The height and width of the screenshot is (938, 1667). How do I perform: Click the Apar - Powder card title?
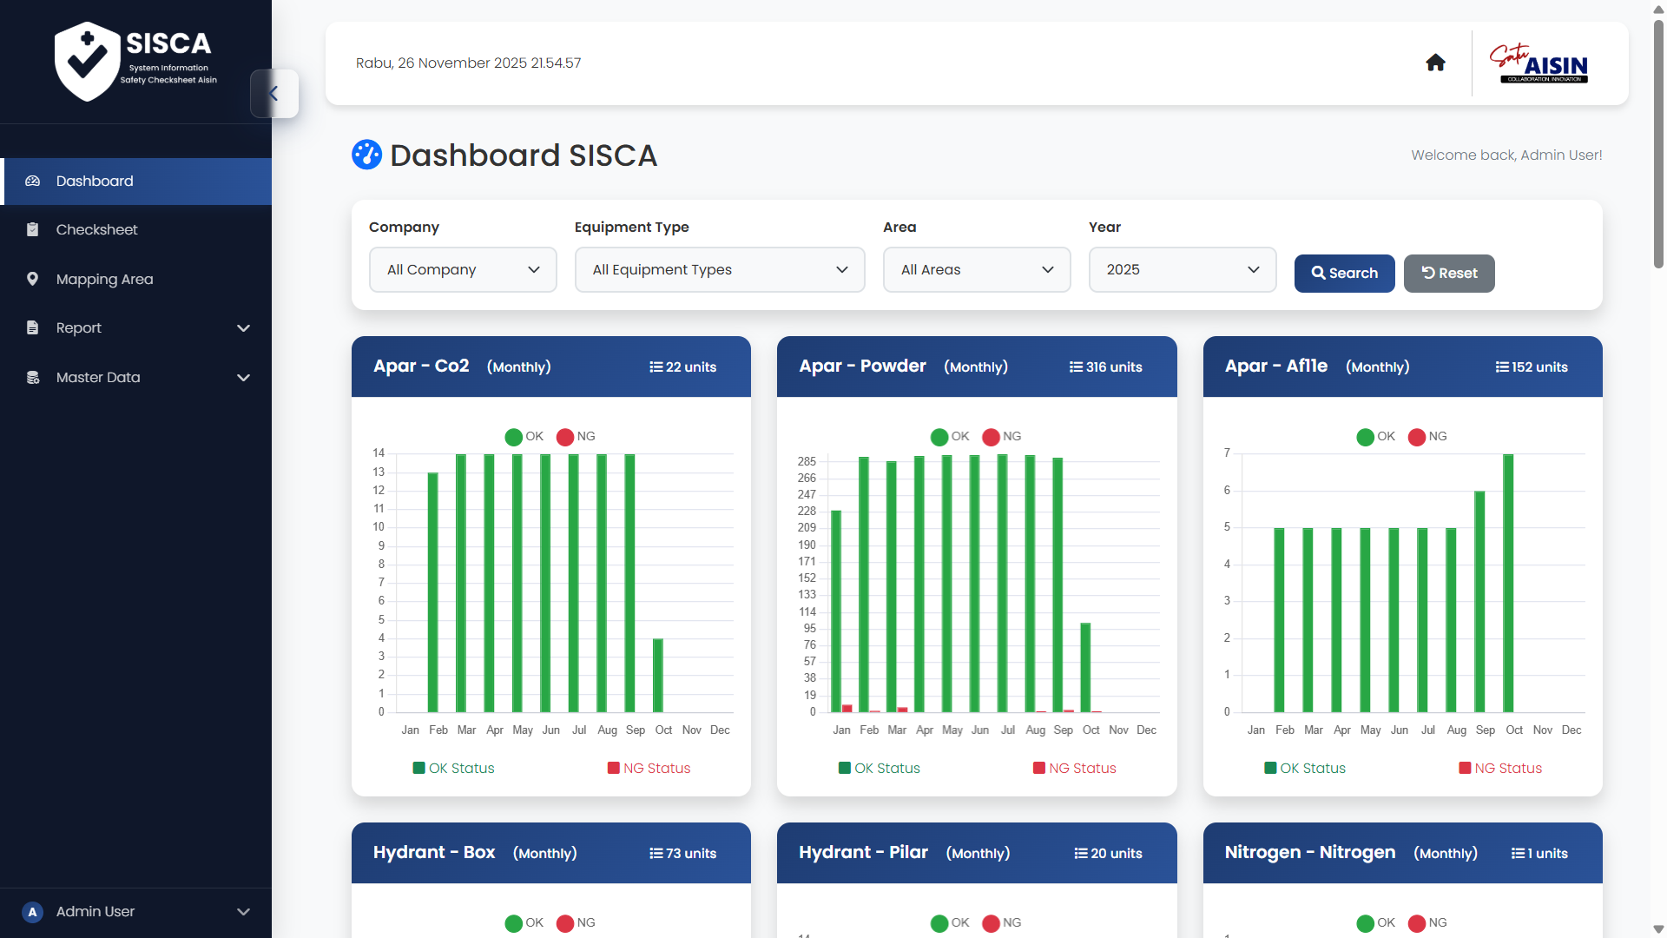click(x=862, y=367)
